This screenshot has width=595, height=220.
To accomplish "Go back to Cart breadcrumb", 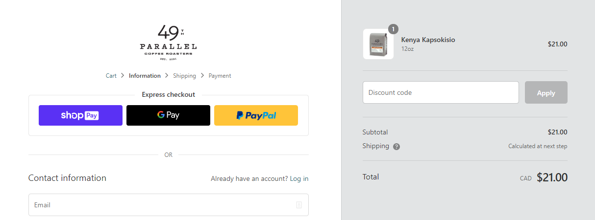I will pos(111,76).
